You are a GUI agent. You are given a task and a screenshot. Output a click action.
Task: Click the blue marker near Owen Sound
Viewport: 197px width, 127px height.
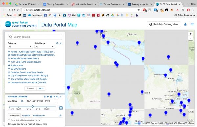click(165, 75)
